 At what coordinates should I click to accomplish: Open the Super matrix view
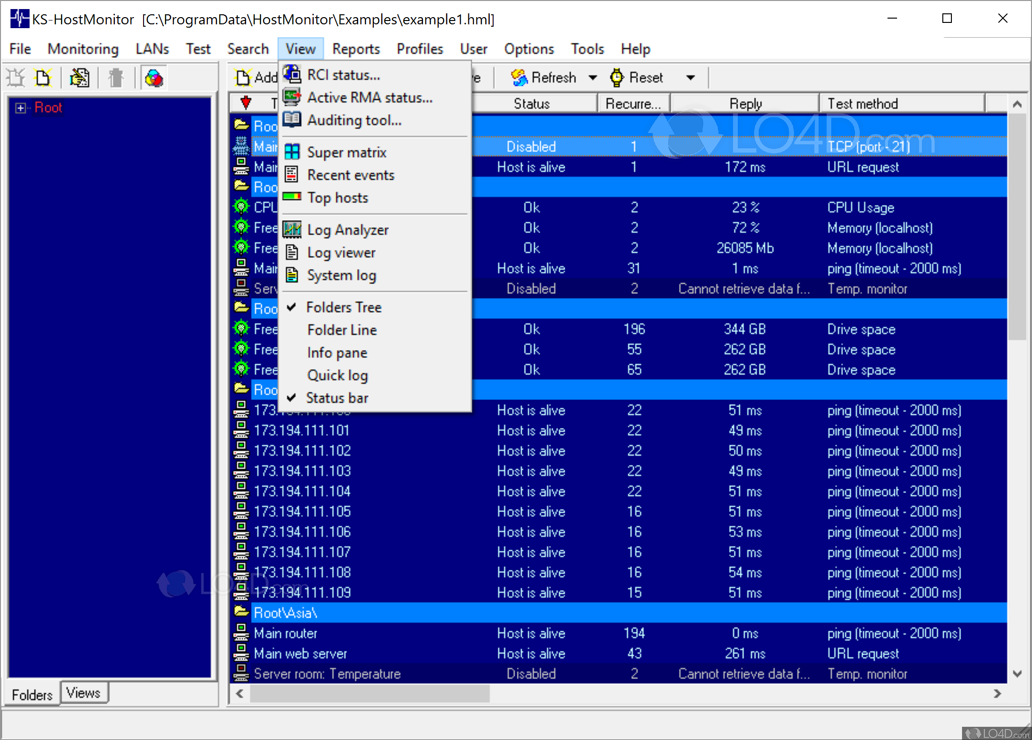[x=347, y=152]
